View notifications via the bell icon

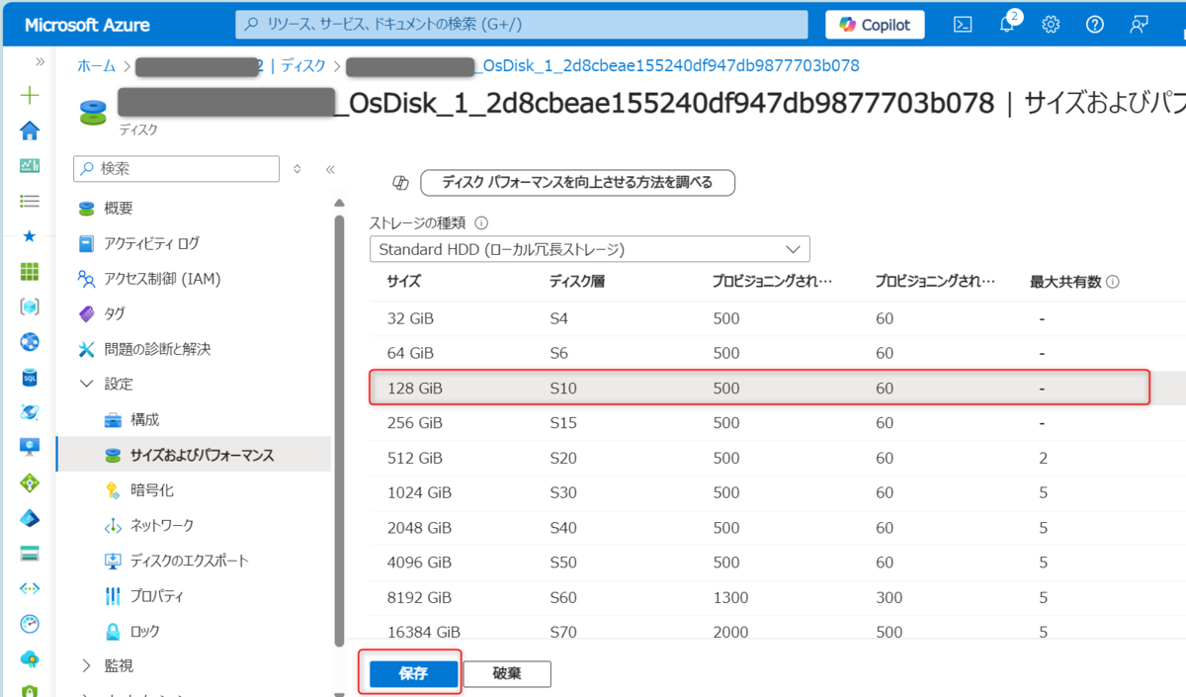(1006, 24)
